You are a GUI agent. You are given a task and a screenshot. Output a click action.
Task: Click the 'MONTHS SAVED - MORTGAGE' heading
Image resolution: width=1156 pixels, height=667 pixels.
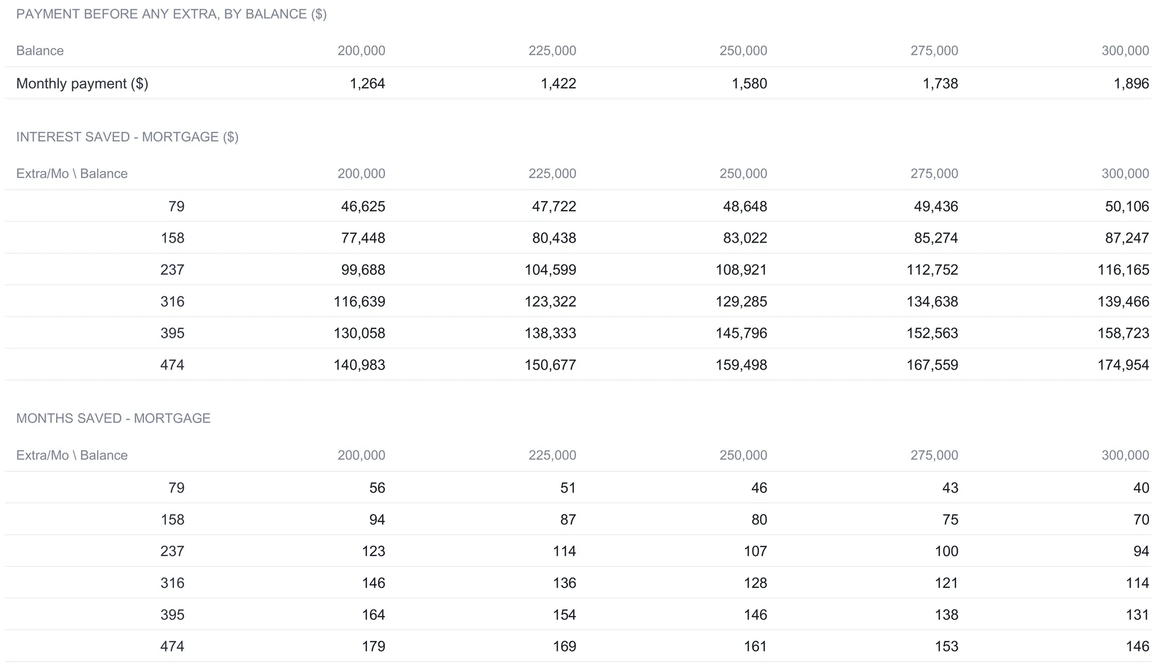[113, 418]
